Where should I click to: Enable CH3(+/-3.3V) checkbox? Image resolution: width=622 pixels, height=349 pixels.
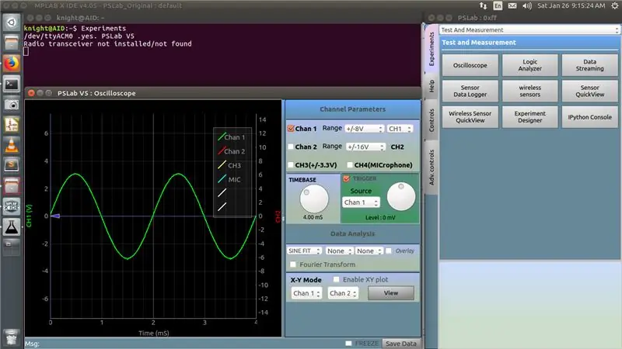[x=291, y=164]
